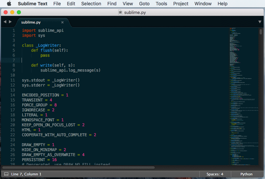The width and height of the screenshot is (265, 179).
Task: Open the Window menu
Action: click(x=203, y=4)
